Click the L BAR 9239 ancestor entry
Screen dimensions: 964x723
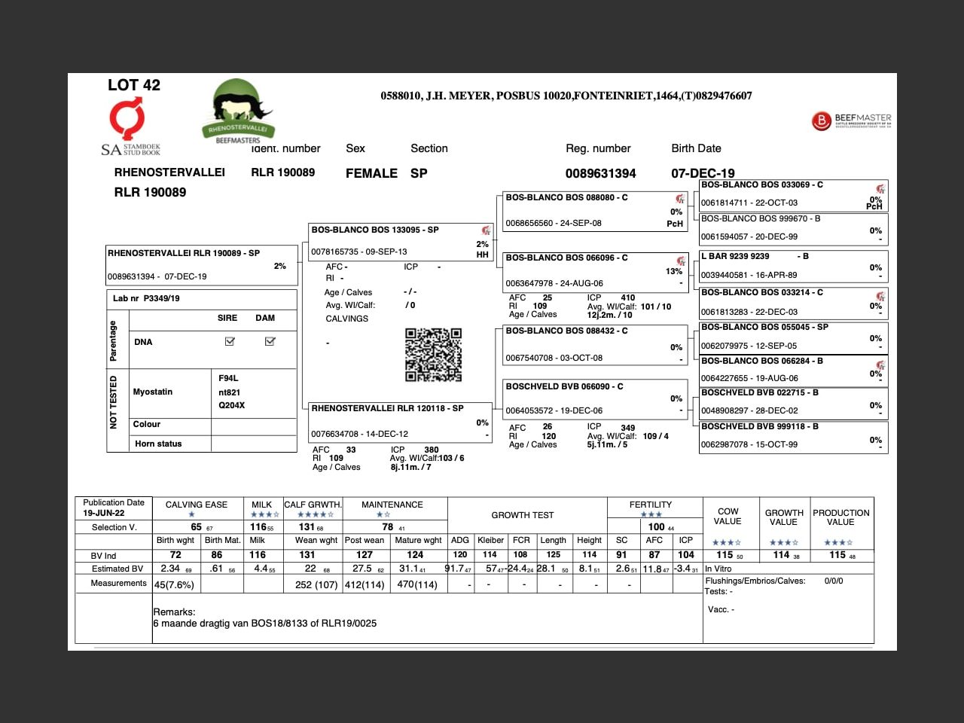tap(792, 266)
